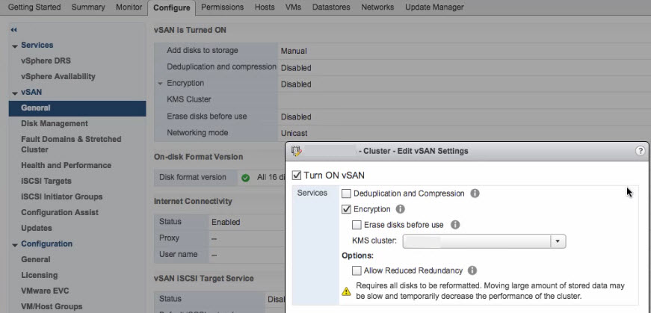Click the Deduplication and compression Disabled value

point(296,68)
